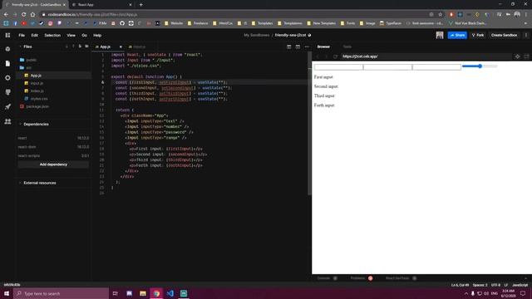Click the range slider in preview

(x=480, y=66)
